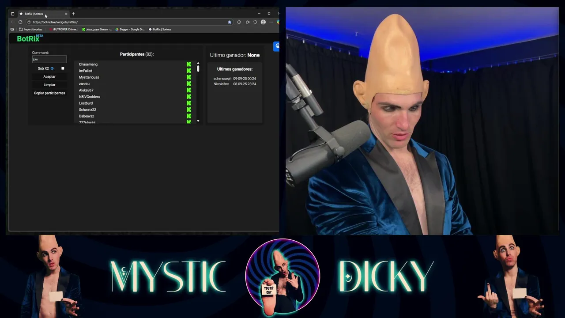View site info lock icon

point(29,22)
